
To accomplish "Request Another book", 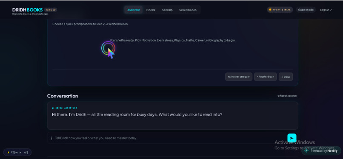I will tap(266, 77).
